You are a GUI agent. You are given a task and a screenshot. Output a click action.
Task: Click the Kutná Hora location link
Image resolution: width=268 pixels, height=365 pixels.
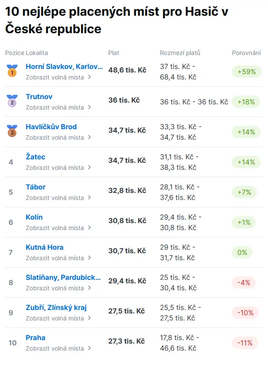tap(44, 247)
